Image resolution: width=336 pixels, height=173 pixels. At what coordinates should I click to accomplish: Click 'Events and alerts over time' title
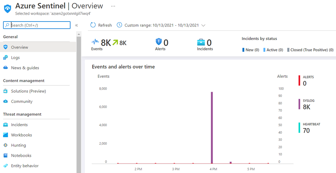123,67
